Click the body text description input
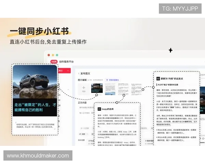Image resolution: width=205 pixels, height=164 pixels. click(x=86, y=113)
